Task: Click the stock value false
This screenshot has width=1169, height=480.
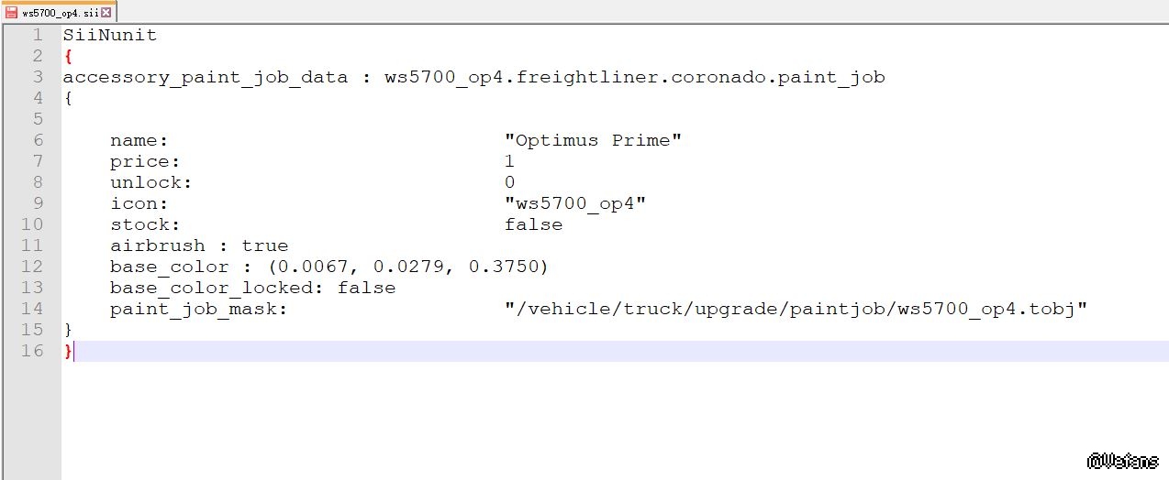Action: coord(533,224)
